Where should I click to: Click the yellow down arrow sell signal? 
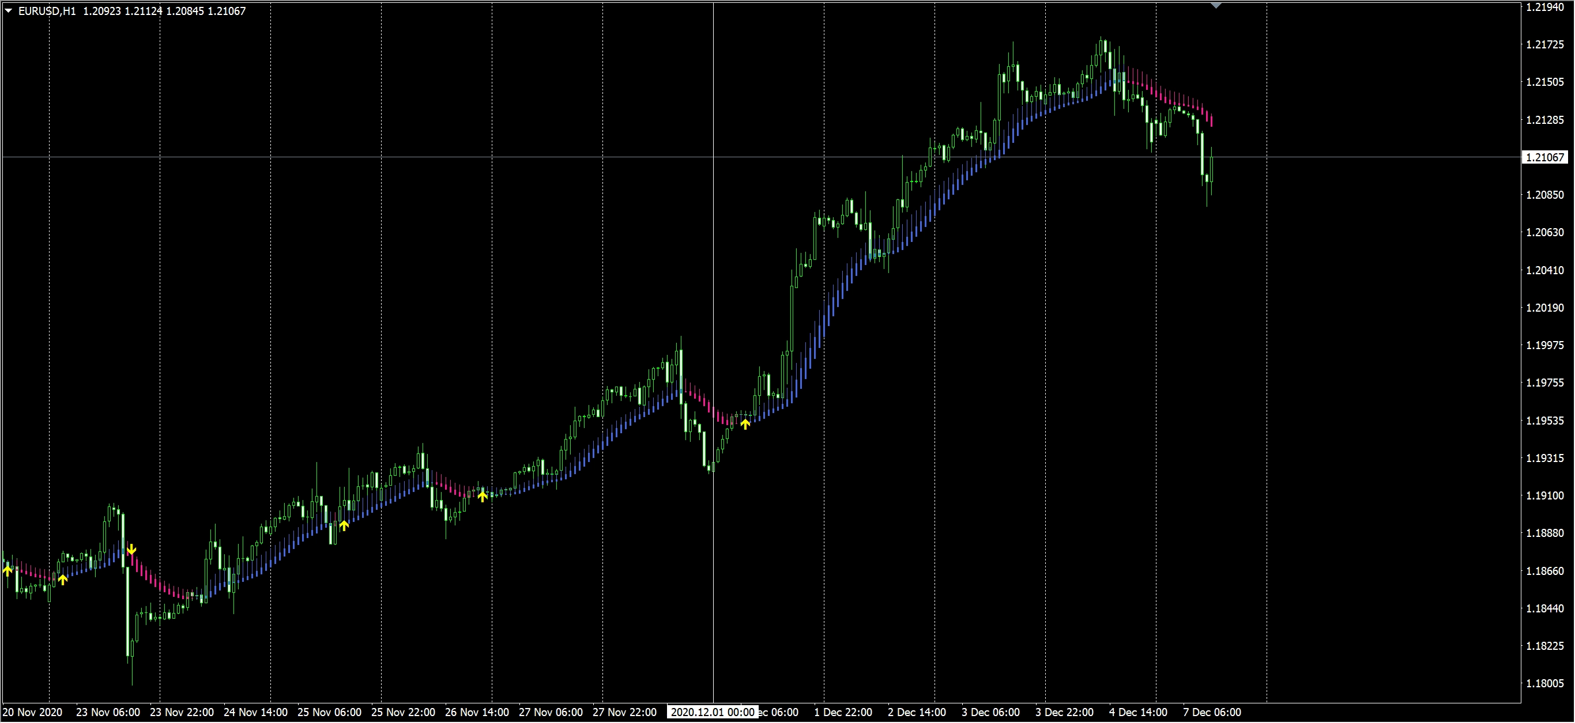(131, 550)
